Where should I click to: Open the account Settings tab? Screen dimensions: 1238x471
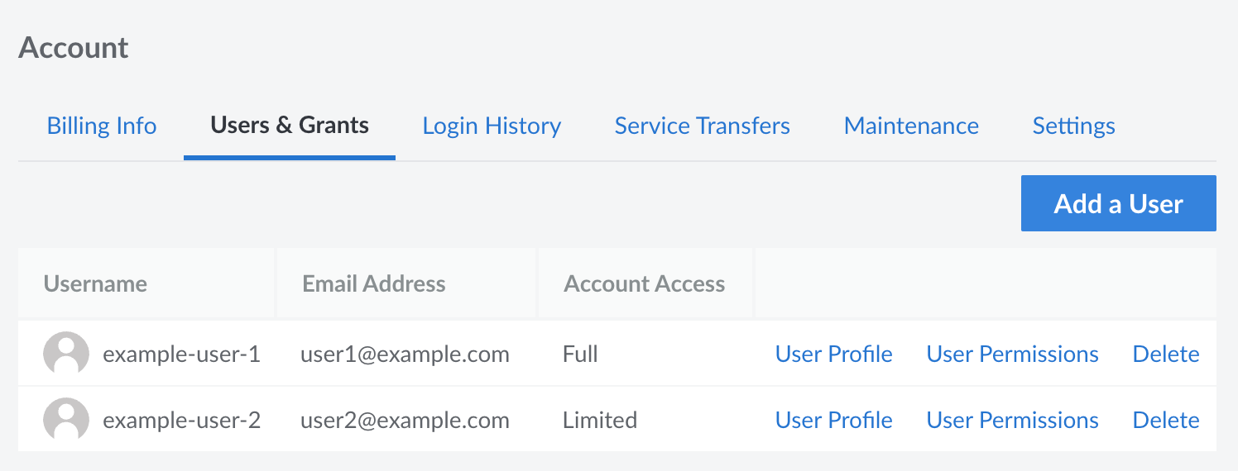(1073, 126)
